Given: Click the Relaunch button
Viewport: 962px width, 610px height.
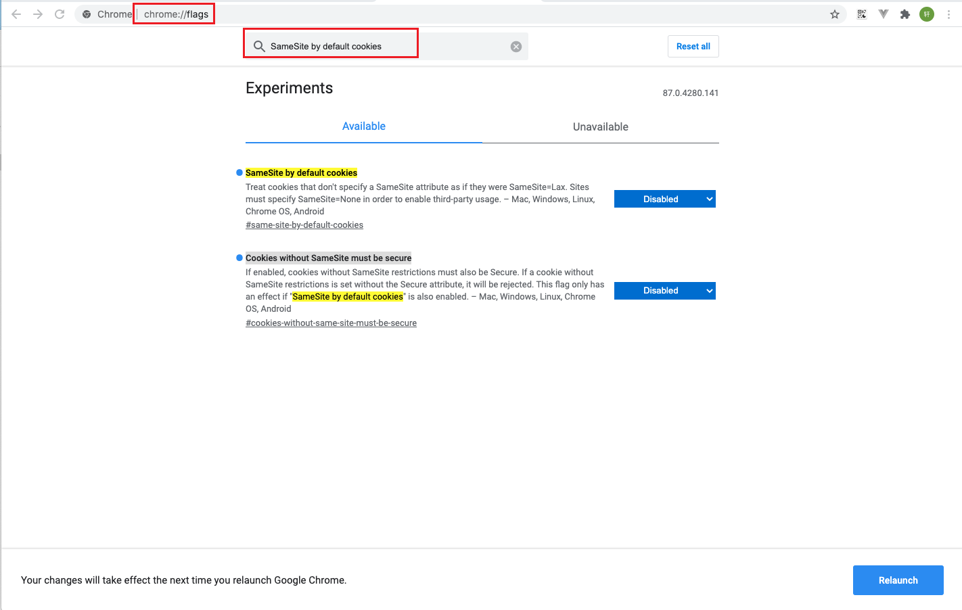Looking at the screenshot, I should [898, 580].
